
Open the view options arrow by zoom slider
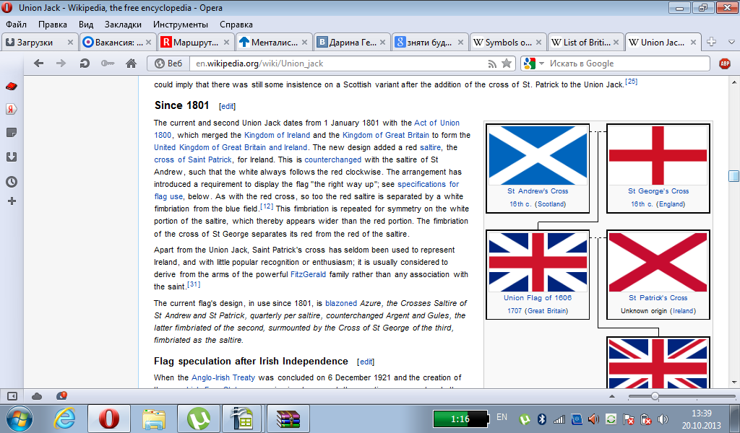click(612, 396)
